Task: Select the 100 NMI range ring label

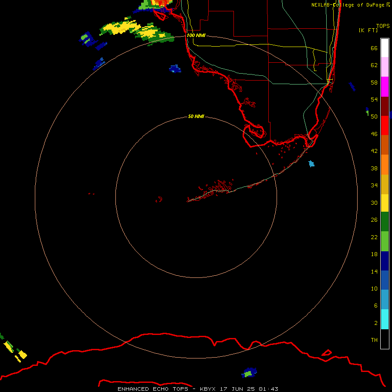Action: (x=196, y=35)
